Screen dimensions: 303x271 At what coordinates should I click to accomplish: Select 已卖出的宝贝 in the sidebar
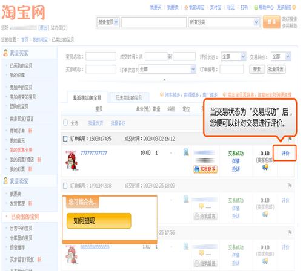click(x=25, y=217)
